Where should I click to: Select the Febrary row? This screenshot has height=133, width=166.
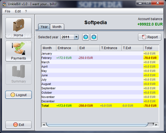point(100,58)
